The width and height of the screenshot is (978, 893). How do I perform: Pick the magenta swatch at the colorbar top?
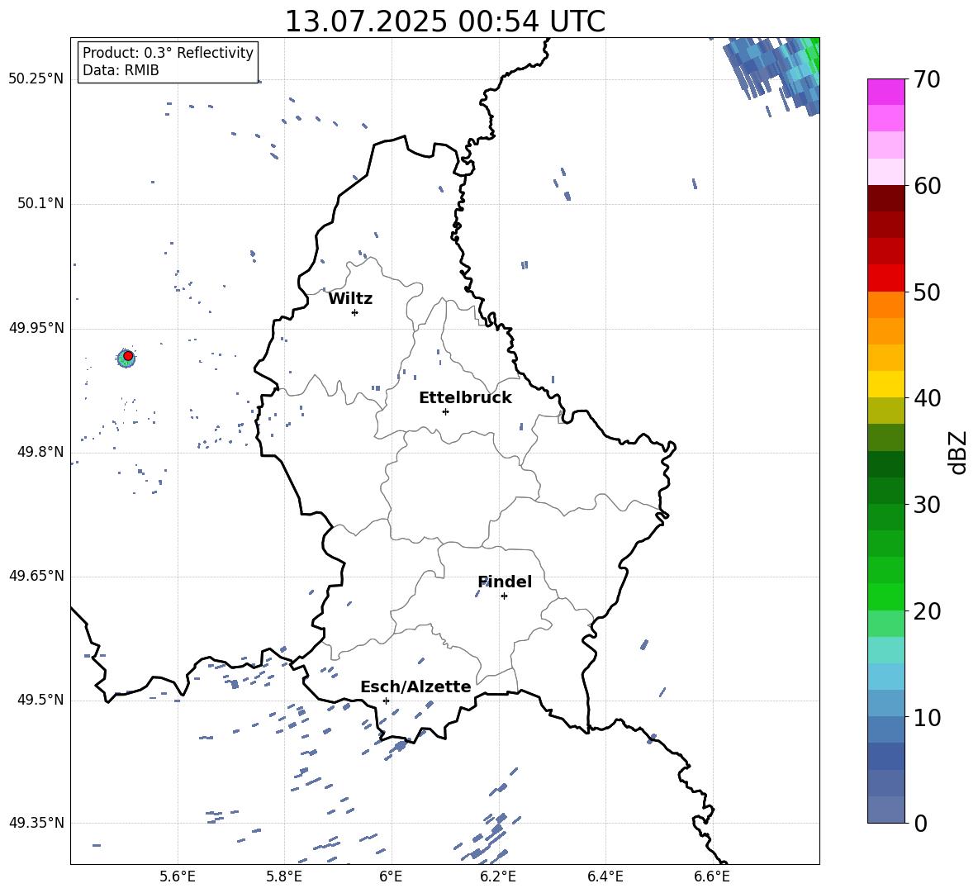(x=885, y=92)
